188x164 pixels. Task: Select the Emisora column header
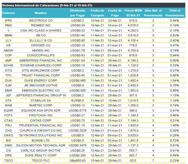tap(8, 13)
